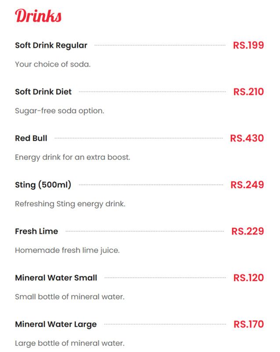Click the RS.430 price
280x352 pixels.
point(247,138)
